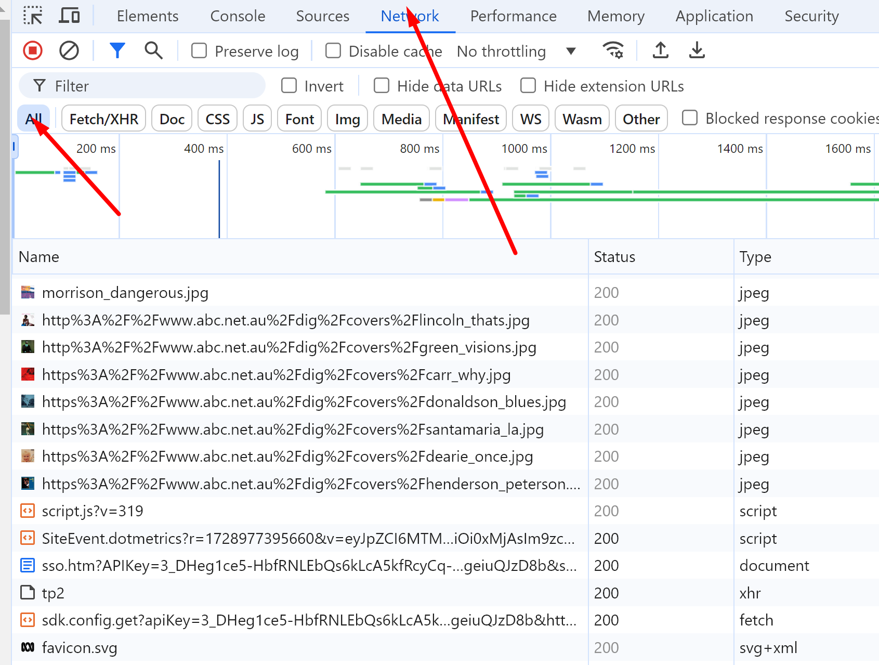The height and width of the screenshot is (665, 879).
Task: Select the All request type filter
Action: click(34, 119)
